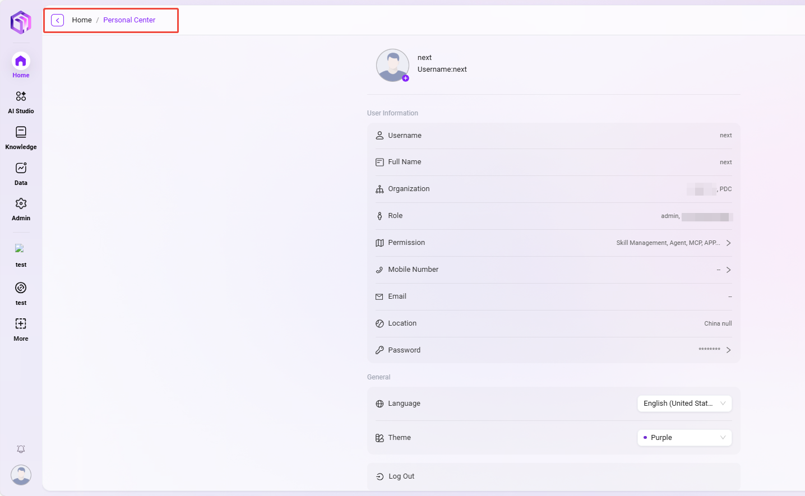This screenshot has height=496, width=805.
Task: Open notifications bell icon
Action: tap(21, 449)
